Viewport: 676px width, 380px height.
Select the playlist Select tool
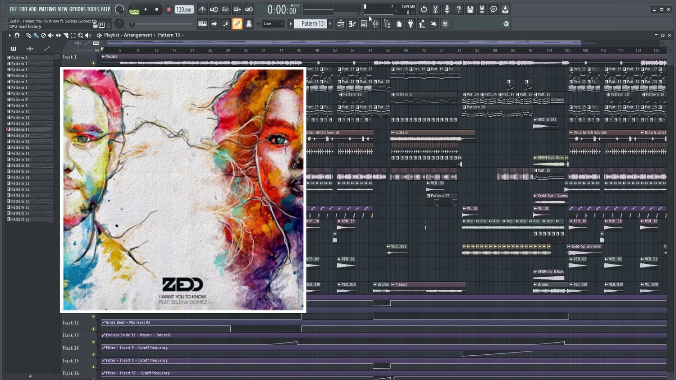pos(73,35)
